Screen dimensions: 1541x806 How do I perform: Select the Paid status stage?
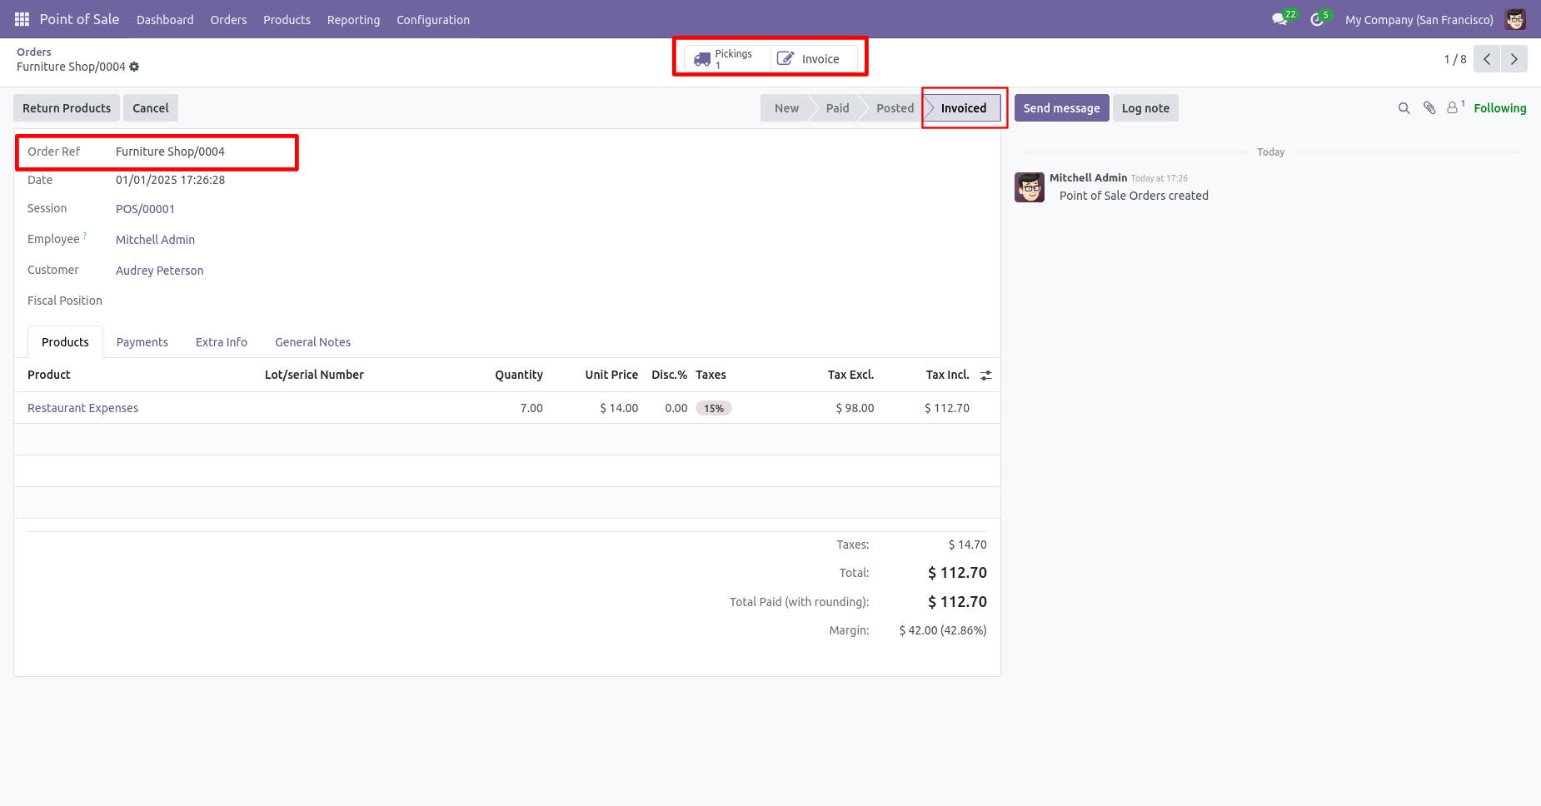coord(837,108)
